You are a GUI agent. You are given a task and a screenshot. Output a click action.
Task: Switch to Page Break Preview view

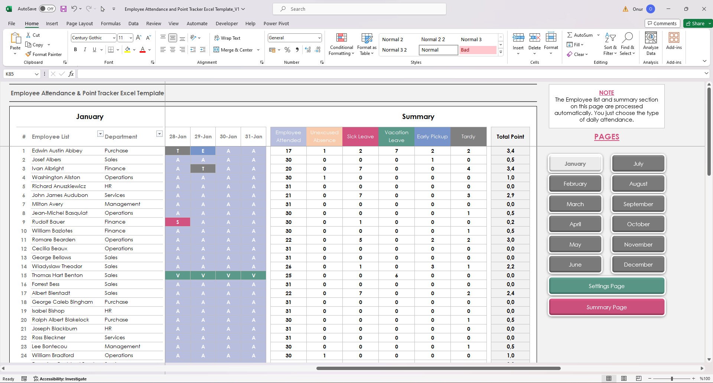(x=638, y=379)
